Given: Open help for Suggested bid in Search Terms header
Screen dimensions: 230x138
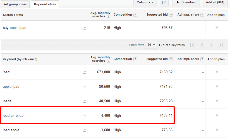Looking at the screenshot, I should (171, 15).
